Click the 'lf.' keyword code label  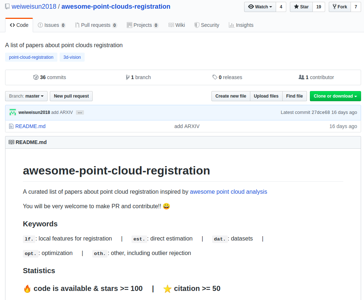29,239
